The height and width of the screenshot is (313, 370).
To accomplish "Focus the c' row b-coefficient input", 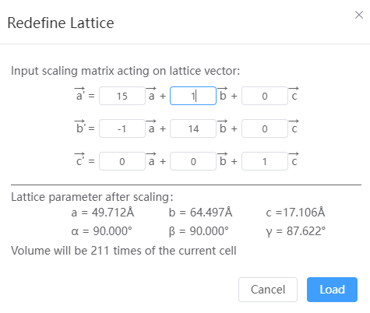I will point(193,161).
